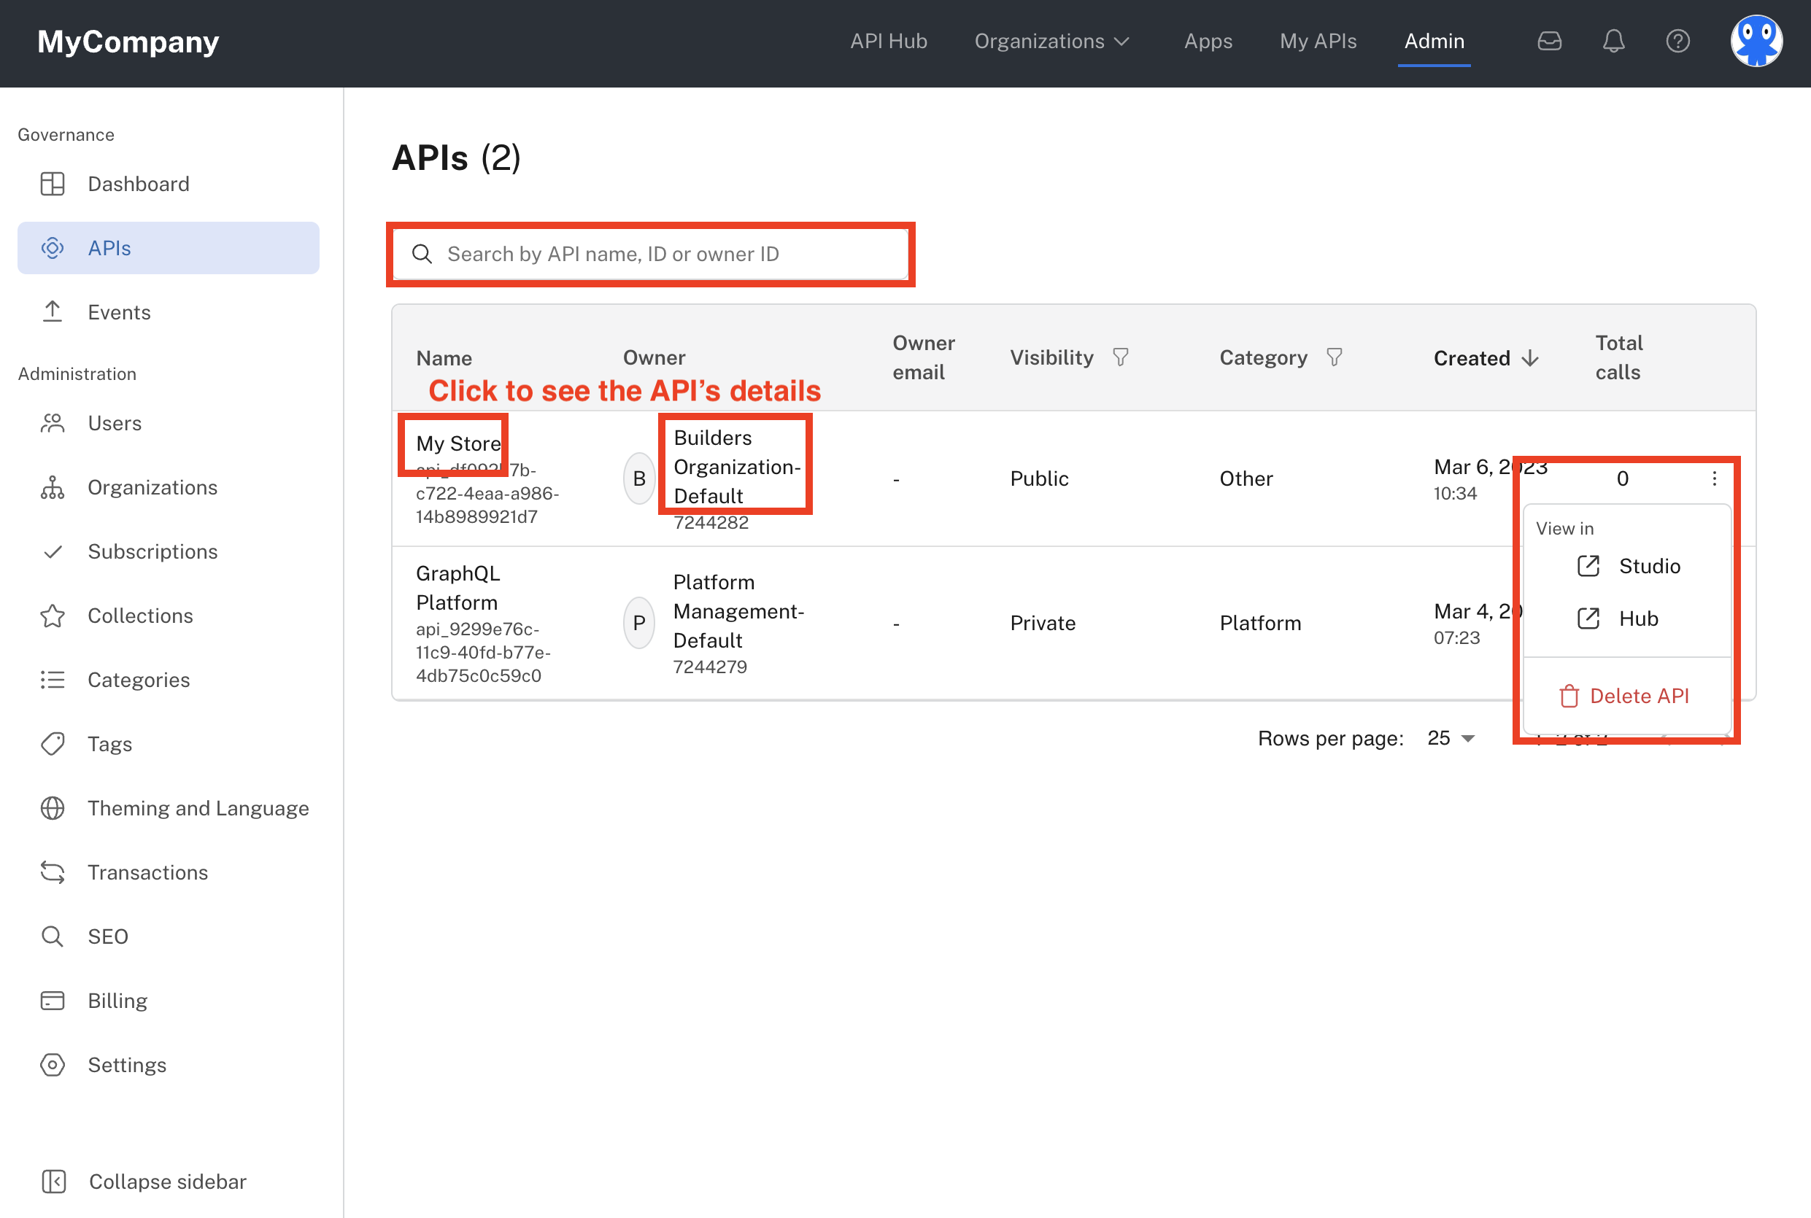
Task: Open Subscriptions in the sidebar
Action: 152,551
